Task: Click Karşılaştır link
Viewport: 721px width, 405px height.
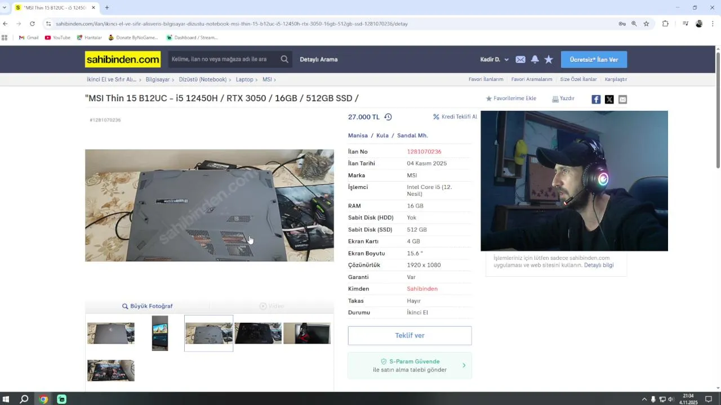Action: [616, 79]
